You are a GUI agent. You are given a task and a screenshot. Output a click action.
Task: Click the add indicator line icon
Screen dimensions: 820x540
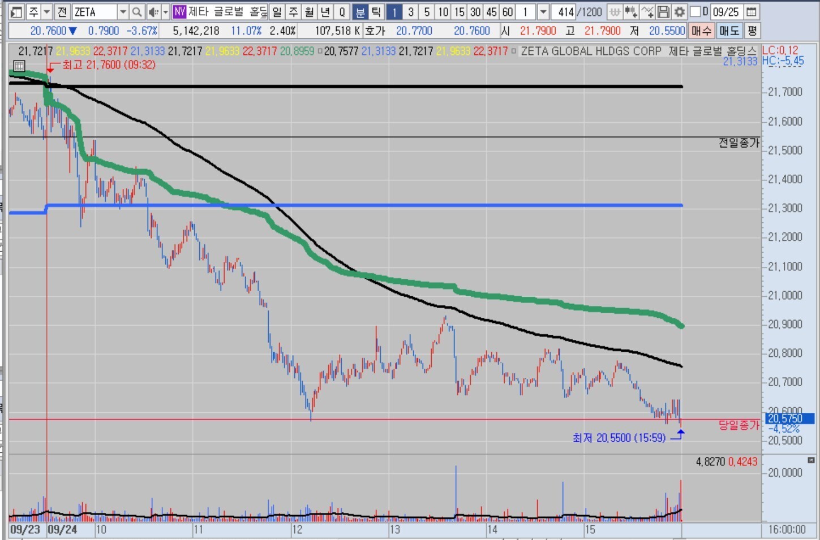(x=647, y=12)
